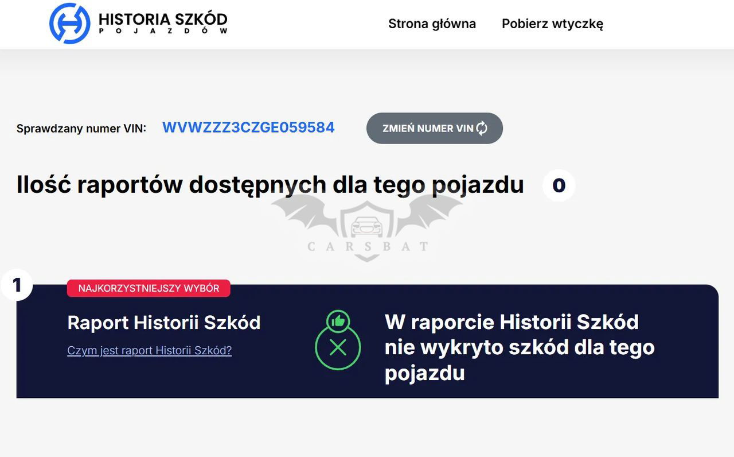This screenshot has height=457, width=734.
Task: Click the Ilość raportów dostępnych heading
Action: (270, 185)
